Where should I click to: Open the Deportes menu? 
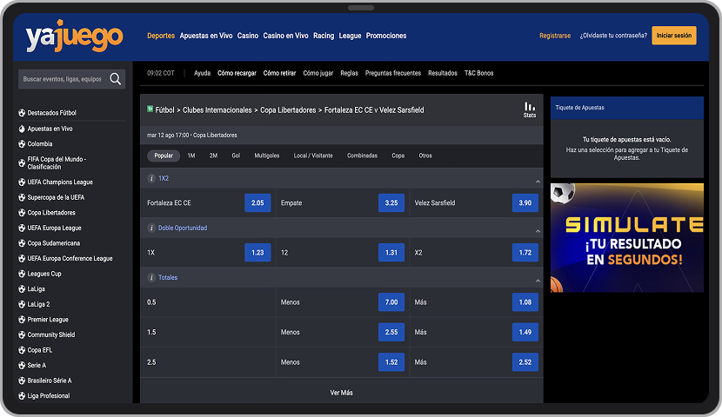[161, 36]
